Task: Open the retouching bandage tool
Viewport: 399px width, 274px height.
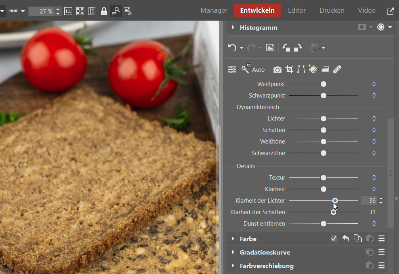Action: pyautogui.click(x=337, y=70)
